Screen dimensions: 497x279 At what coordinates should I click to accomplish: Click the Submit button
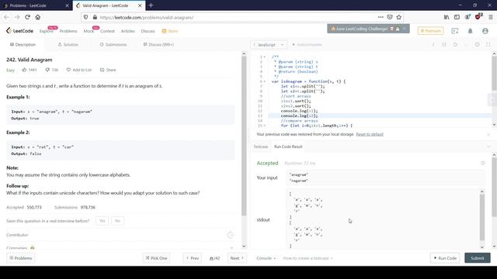478,258
